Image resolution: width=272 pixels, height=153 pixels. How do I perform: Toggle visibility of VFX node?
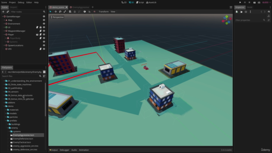[x=44, y=49]
